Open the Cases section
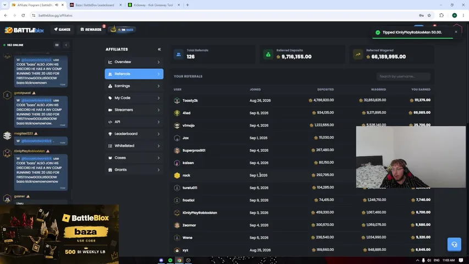The image size is (469, 264). [x=134, y=158]
